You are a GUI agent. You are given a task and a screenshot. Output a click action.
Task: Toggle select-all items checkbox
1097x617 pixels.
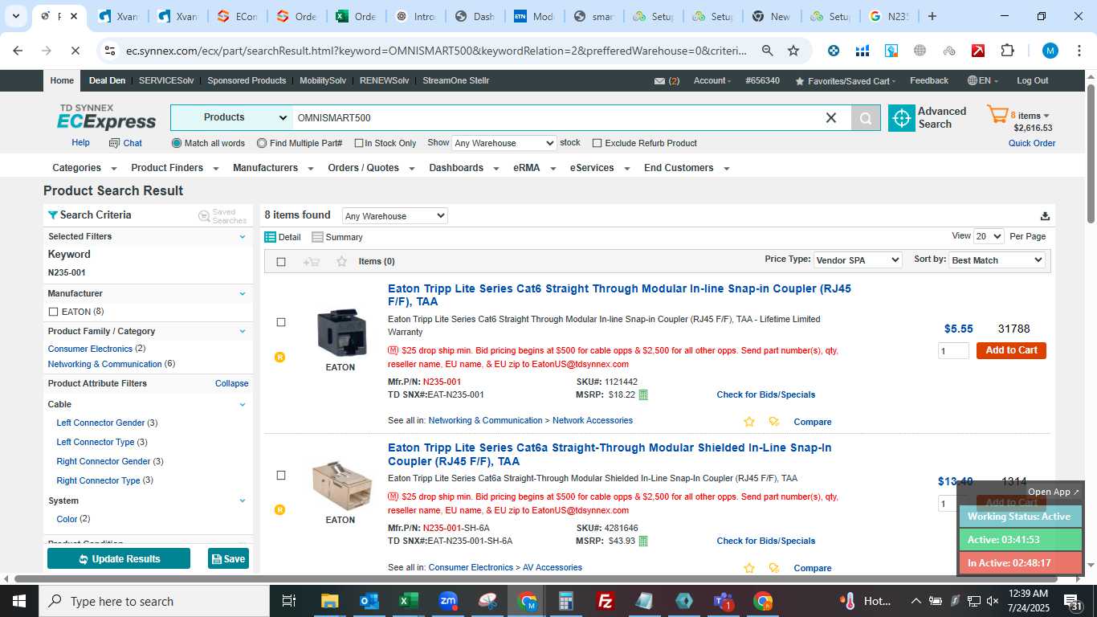pos(281,262)
